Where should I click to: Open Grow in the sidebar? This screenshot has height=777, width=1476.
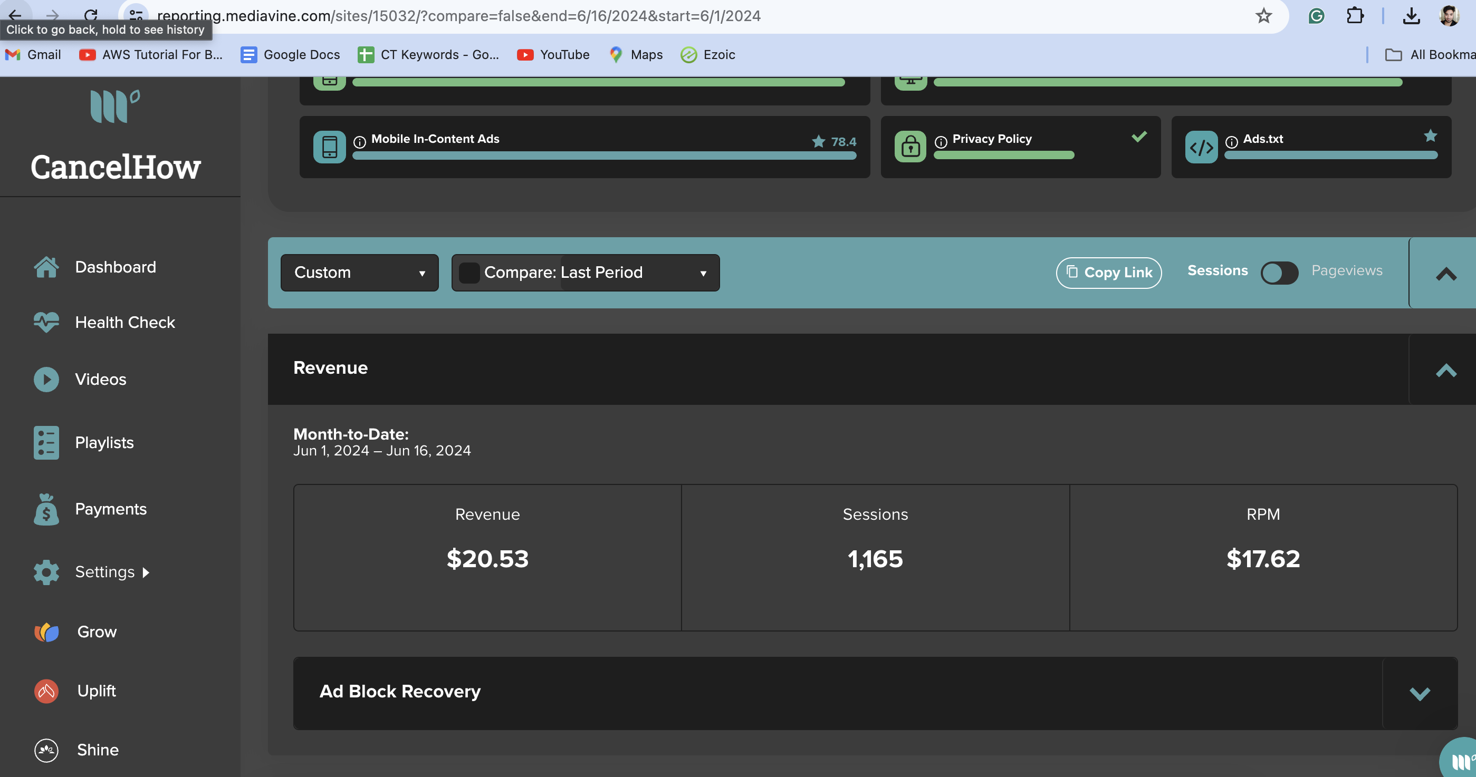(x=97, y=632)
